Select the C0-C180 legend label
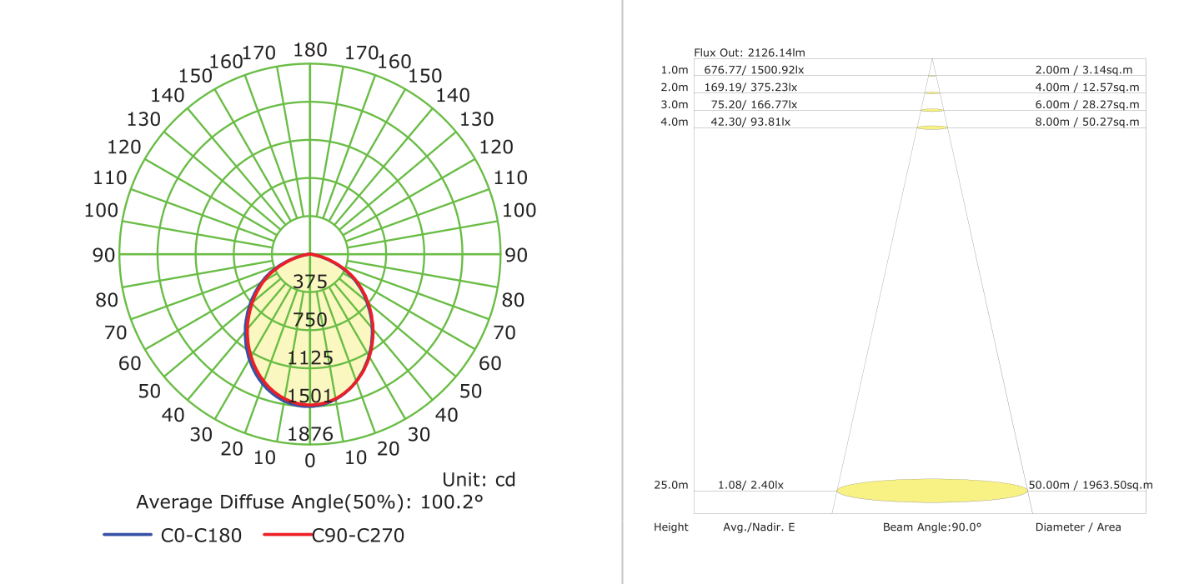1179x584 pixels. pyautogui.click(x=201, y=536)
